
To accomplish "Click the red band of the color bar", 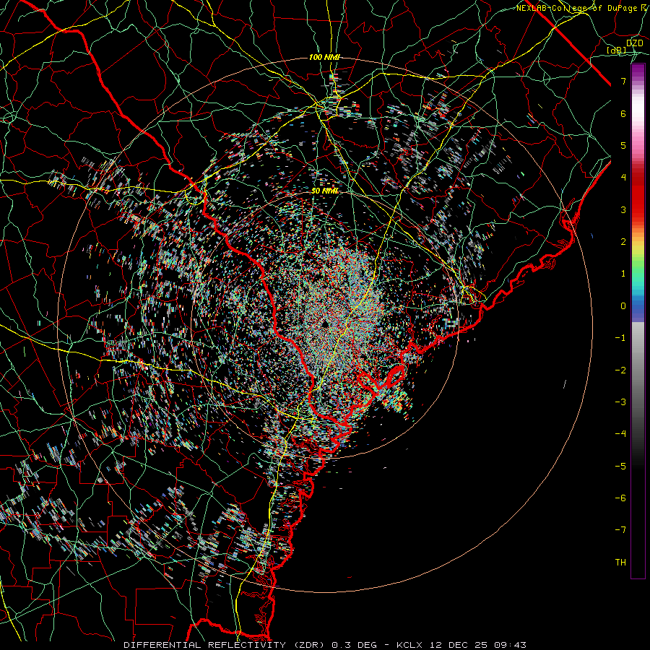I will pos(638,199).
